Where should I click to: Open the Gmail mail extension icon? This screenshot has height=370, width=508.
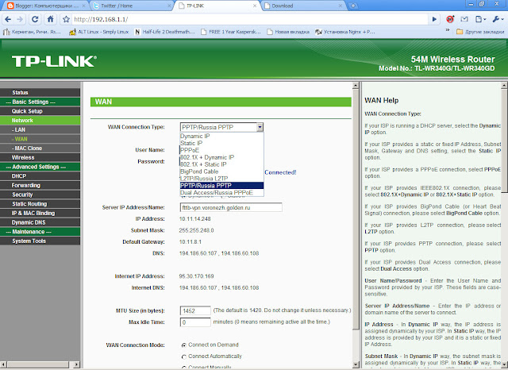(x=464, y=19)
